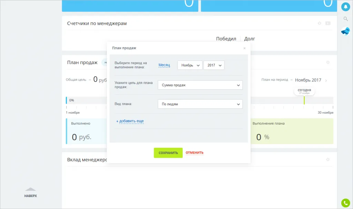This screenshot has width=353, height=209.
Task: Open gear settings of План продаж widget
Action: click(x=328, y=62)
